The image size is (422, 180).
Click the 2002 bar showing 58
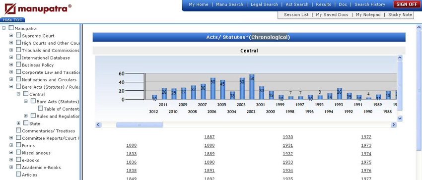pyautogui.click(x=252, y=87)
